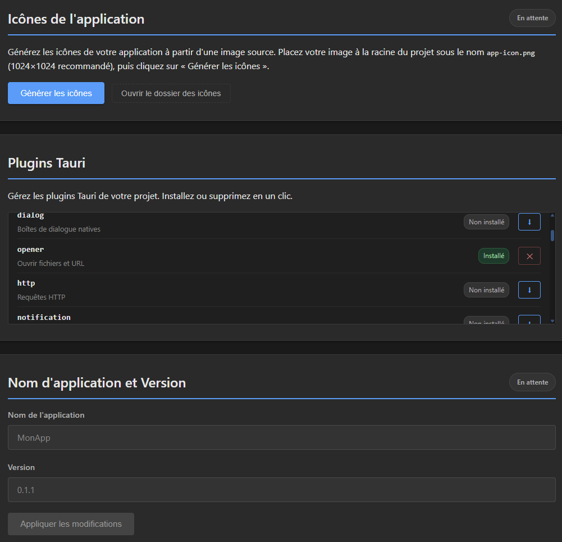Click the En attente badge beside Icônes de l'application
Viewport: 562px width, 542px height.
tap(532, 18)
